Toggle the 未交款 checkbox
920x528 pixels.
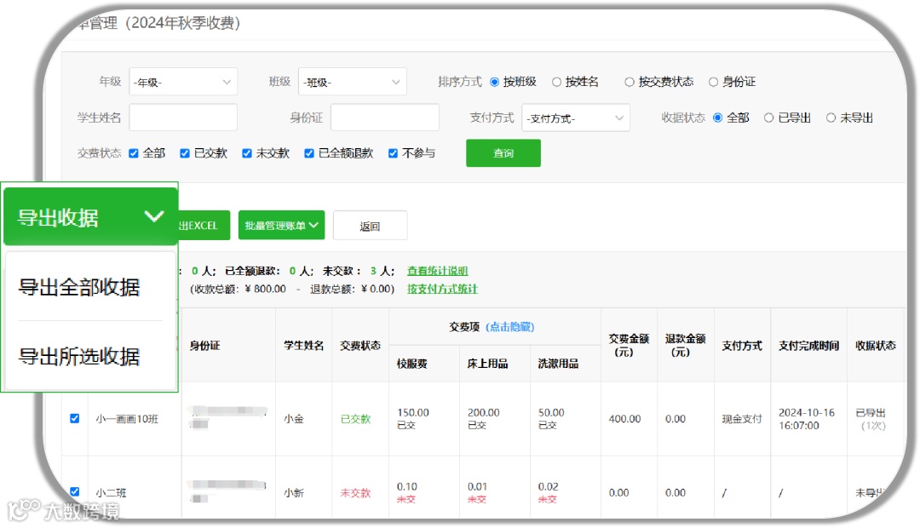click(x=247, y=153)
